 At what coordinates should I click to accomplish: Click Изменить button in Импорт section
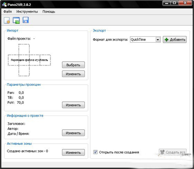[73, 74]
